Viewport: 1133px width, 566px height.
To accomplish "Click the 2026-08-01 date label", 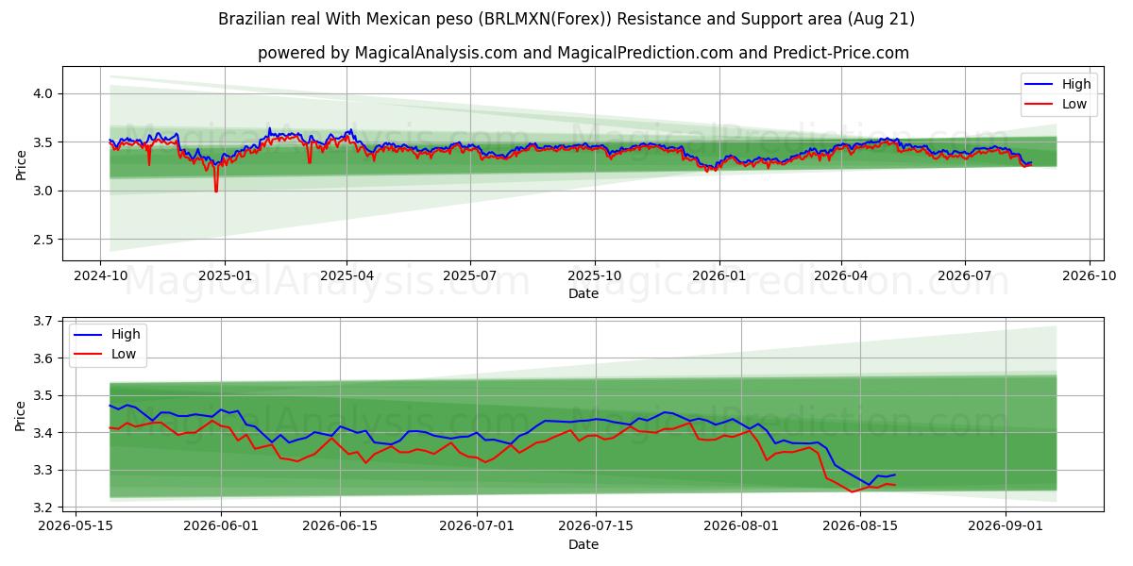I will tap(740, 526).
